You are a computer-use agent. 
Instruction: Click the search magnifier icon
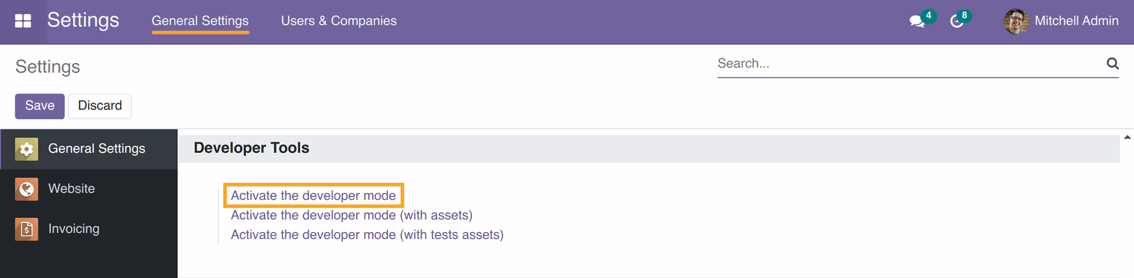point(1113,63)
